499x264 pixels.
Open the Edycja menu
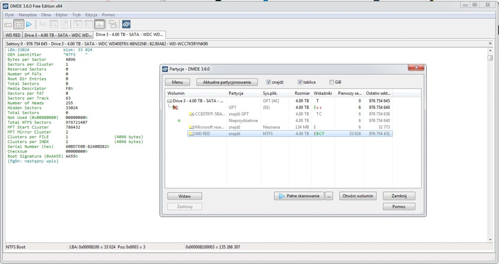[91, 15]
